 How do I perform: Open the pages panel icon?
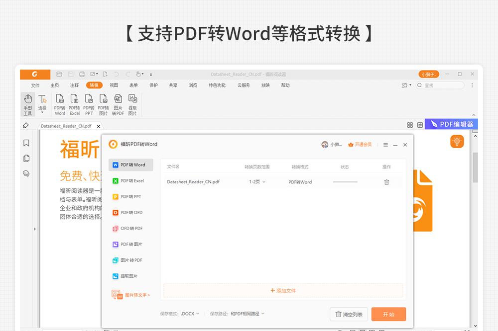pos(26,158)
